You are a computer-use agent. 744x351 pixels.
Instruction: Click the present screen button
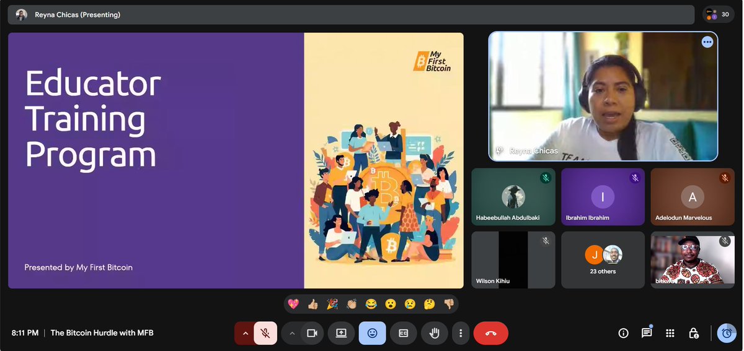tap(341, 333)
